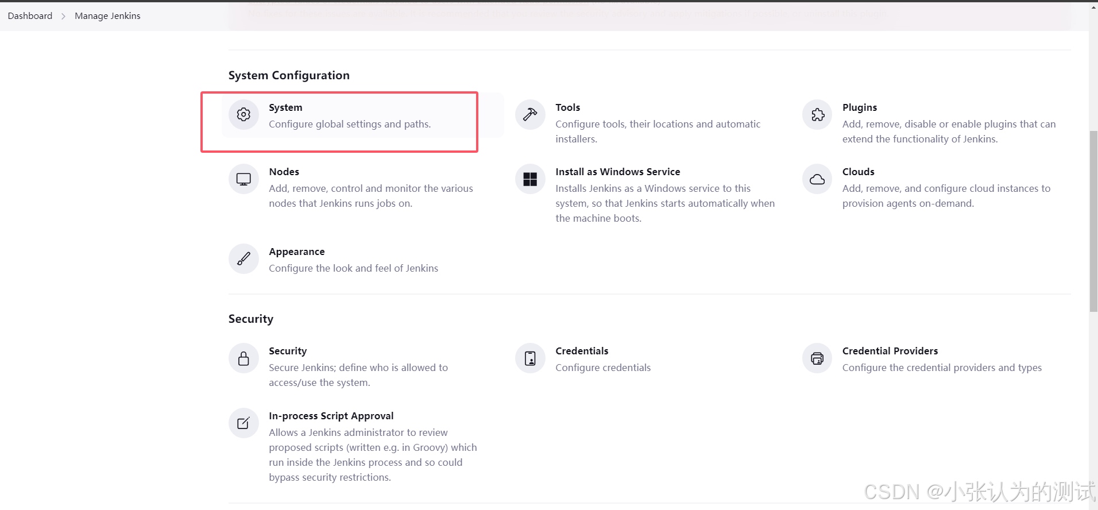The width and height of the screenshot is (1098, 510).
Task: Click 'Configure global settings and paths.' text
Action: pyautogui.click(x=350, y=124)
